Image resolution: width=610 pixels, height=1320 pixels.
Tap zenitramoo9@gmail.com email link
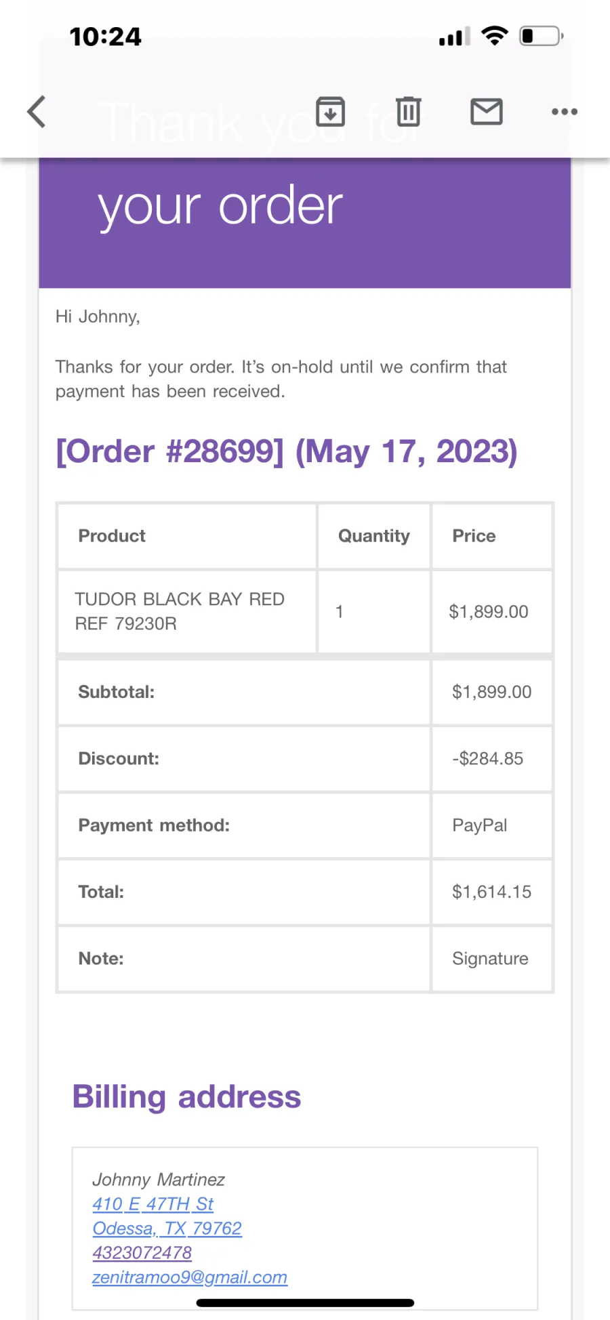190,1277
